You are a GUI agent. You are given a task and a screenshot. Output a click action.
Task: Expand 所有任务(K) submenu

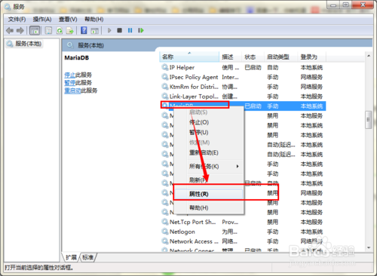pos(209,166)
